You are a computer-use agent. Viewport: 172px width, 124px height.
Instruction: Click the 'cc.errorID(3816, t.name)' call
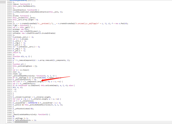pos(43,78)
